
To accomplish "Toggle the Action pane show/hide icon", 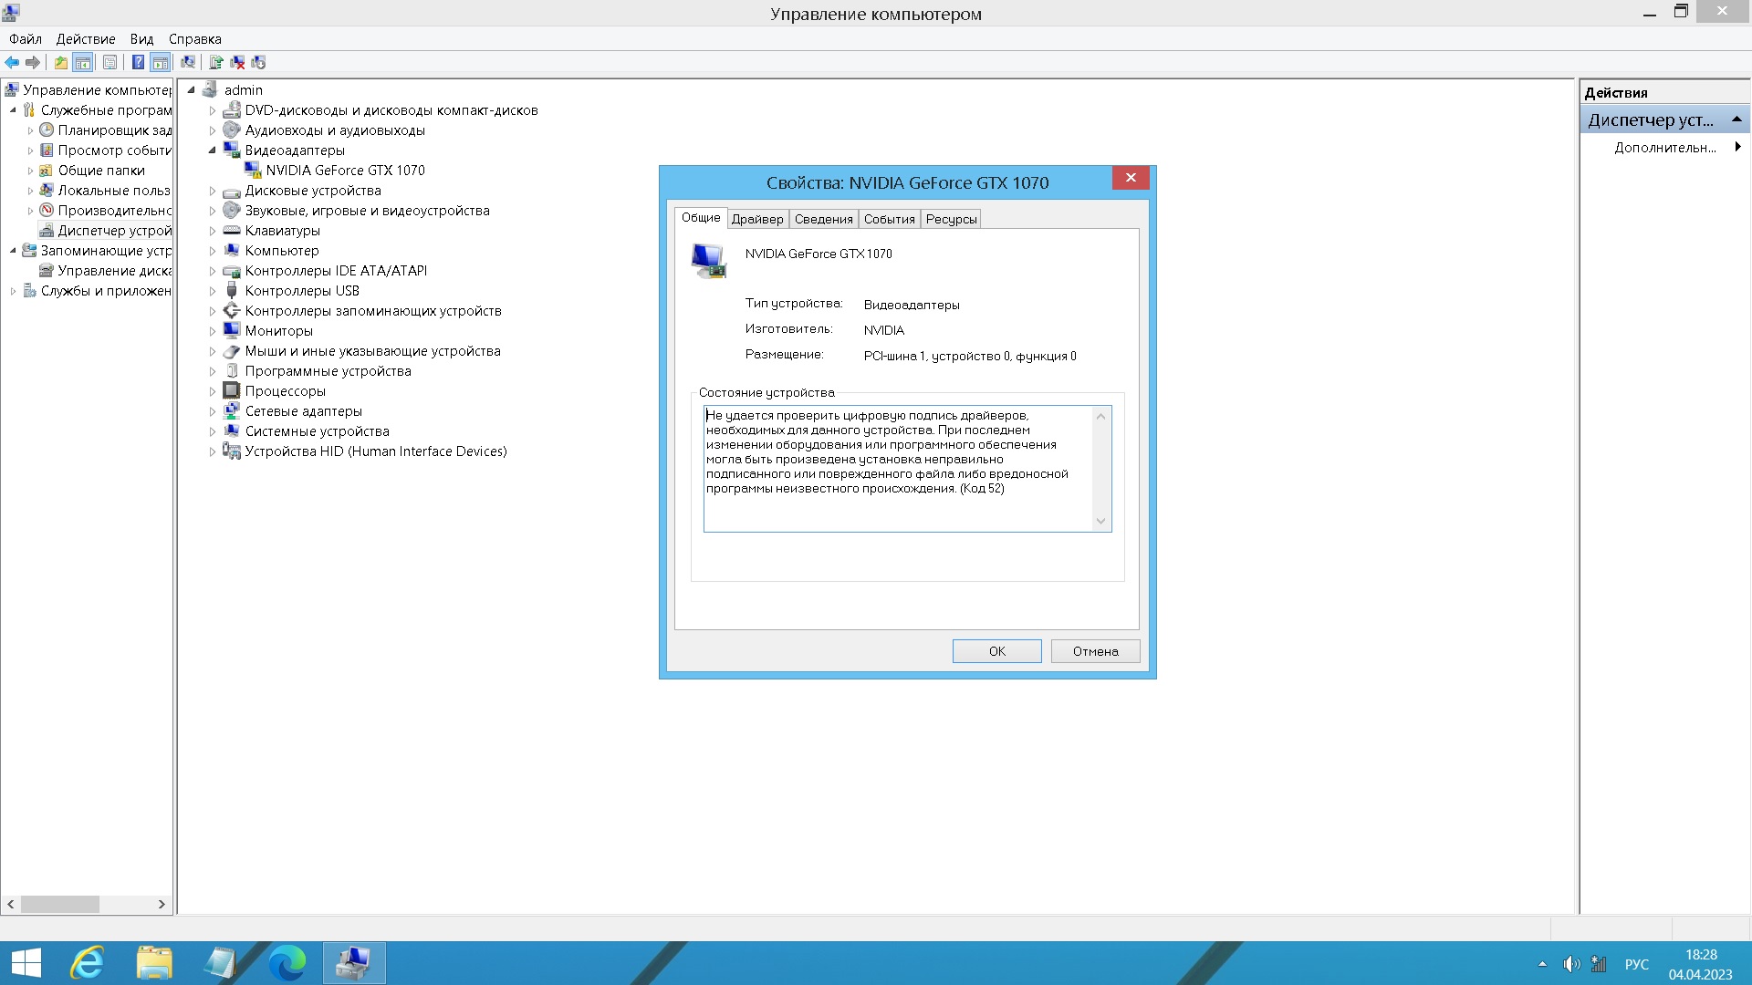I will point(161,62).
